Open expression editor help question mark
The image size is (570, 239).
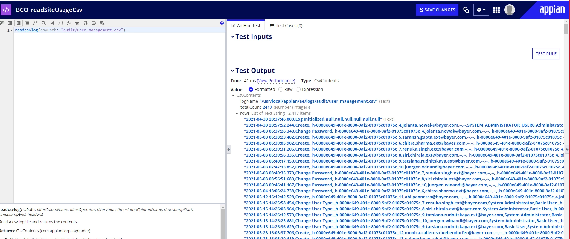(x=222, y=23)
